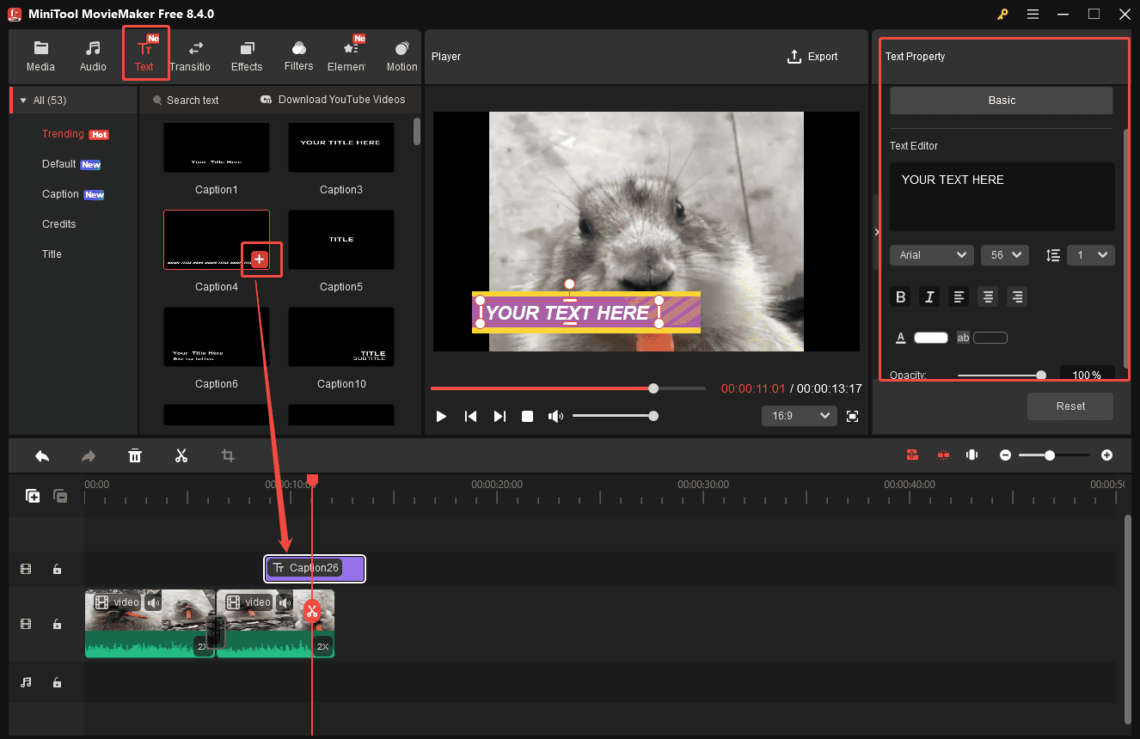Toggle italic formatting in Text Editor

click(x=929, y=296)
